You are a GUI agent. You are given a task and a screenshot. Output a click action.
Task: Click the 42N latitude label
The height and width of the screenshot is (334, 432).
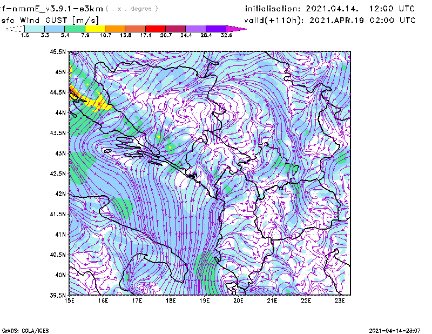pos(60,193)
